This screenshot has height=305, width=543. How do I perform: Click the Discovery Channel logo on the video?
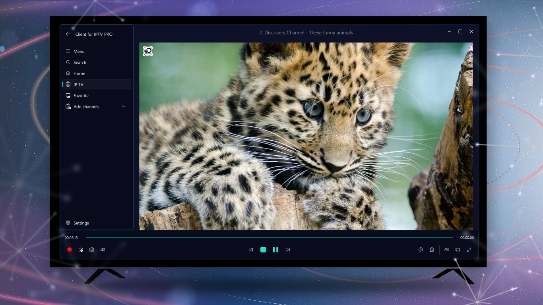pos(148,51)
